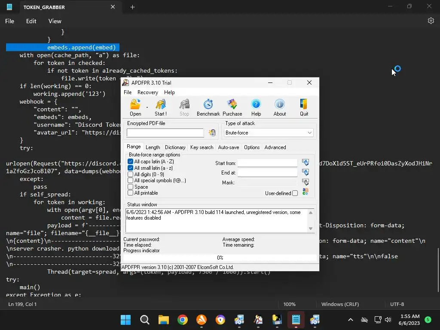440x330 pixels.
Task: Click the Ln 199, Col 1 status text
Action: point(22,304)
